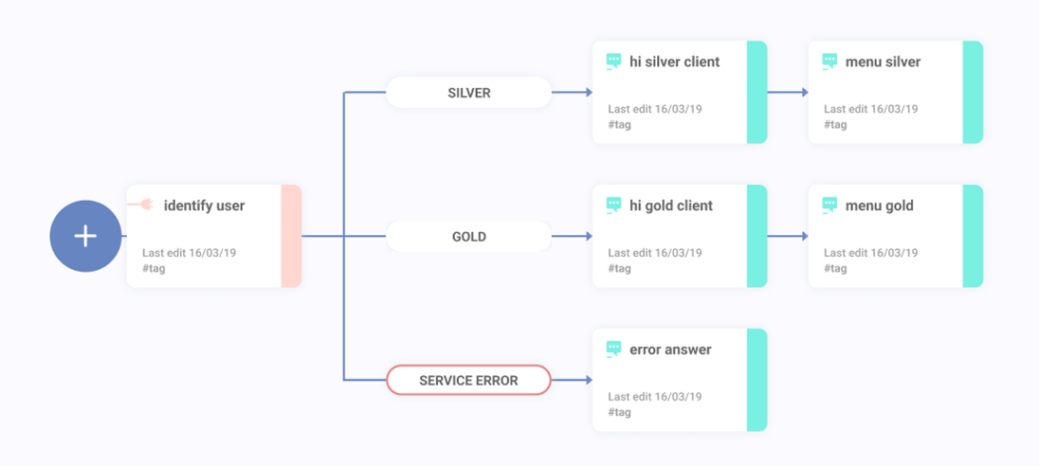The image size is (1039, 466).
Task: Click chat icon on menu silver card
Action: (x=829, y=62)
